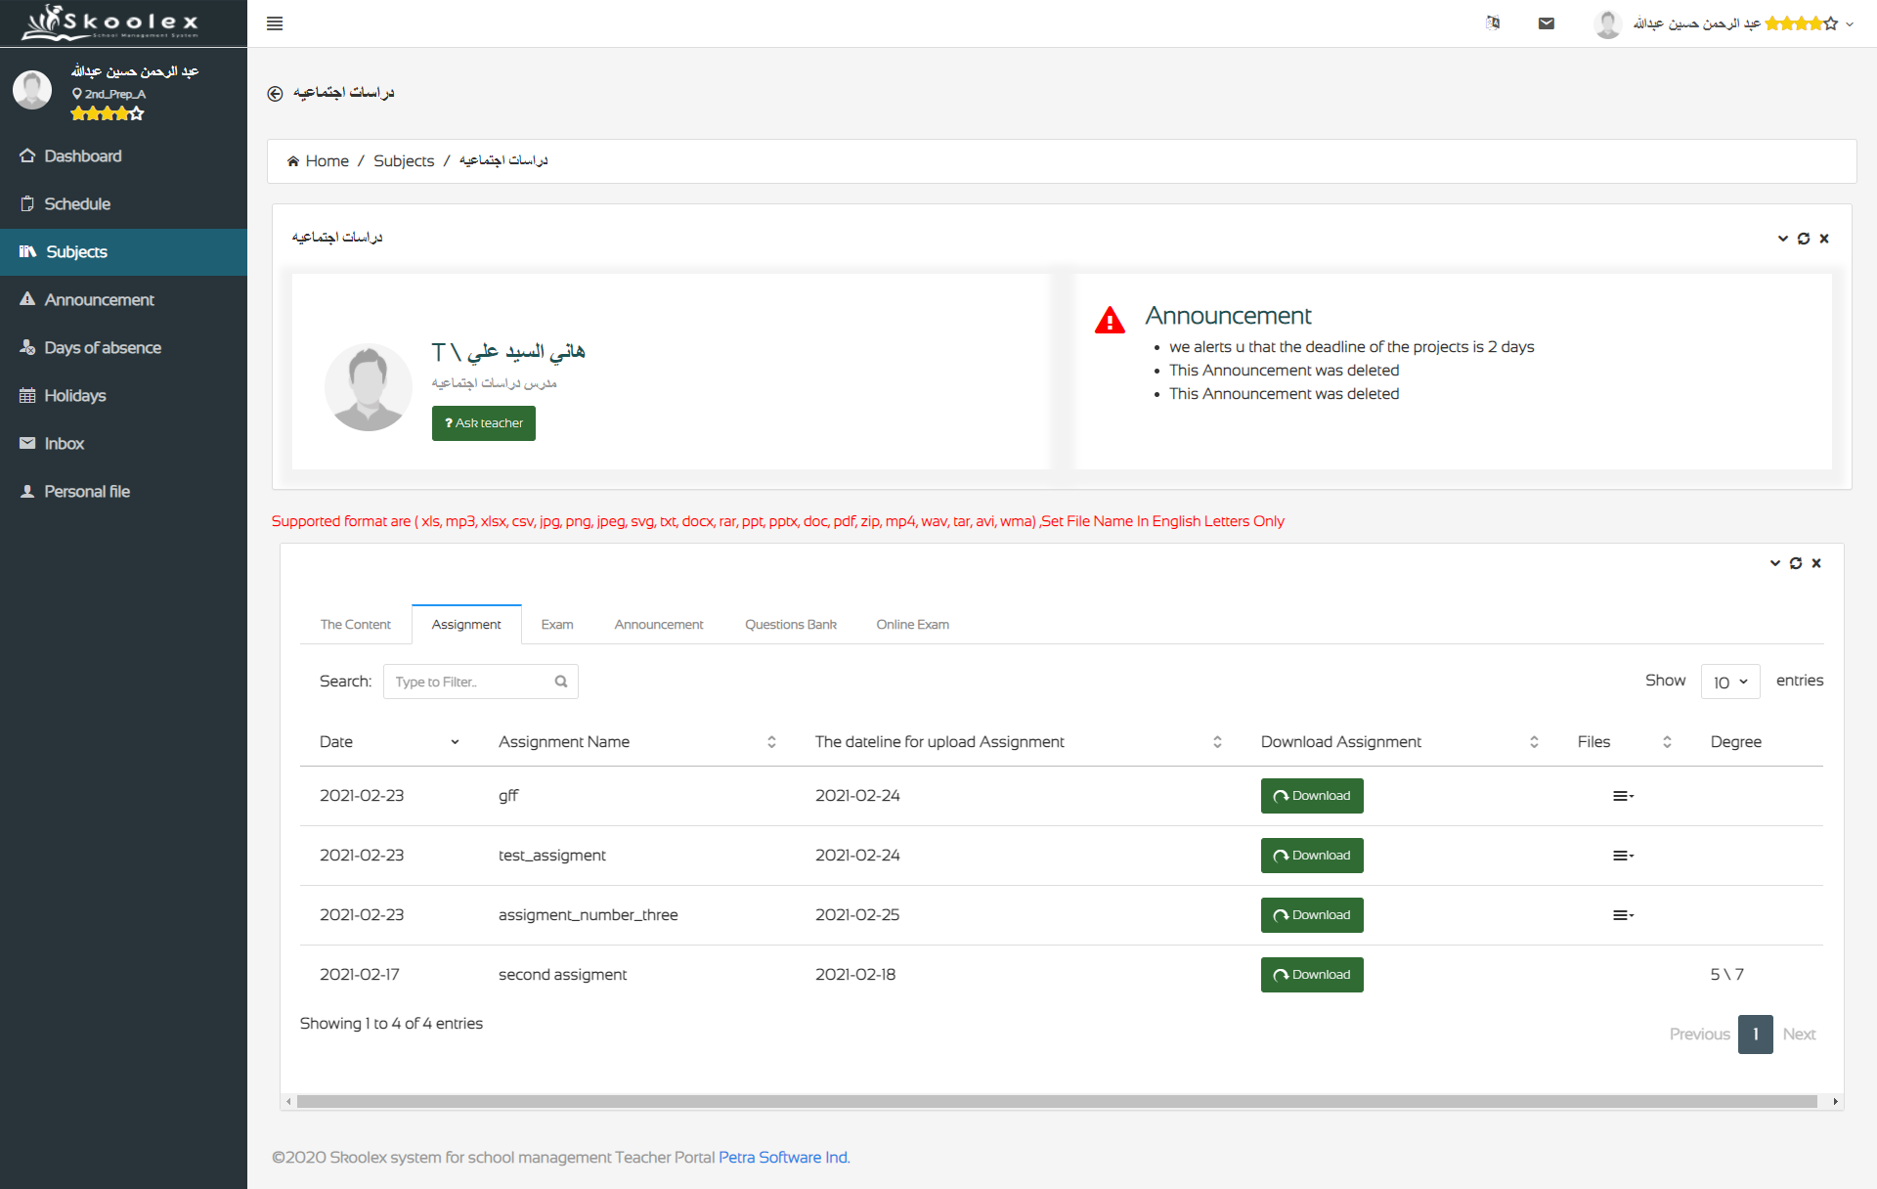1877x1189 pixels.
Task: Click the search magnifier icon in filter box
Action: pyautogui.click(x=561, y=682)
